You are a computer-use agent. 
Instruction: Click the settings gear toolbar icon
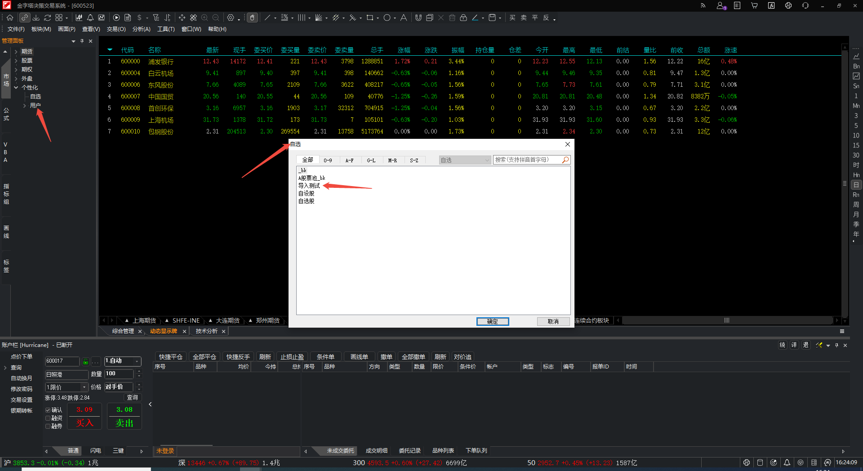231,18
